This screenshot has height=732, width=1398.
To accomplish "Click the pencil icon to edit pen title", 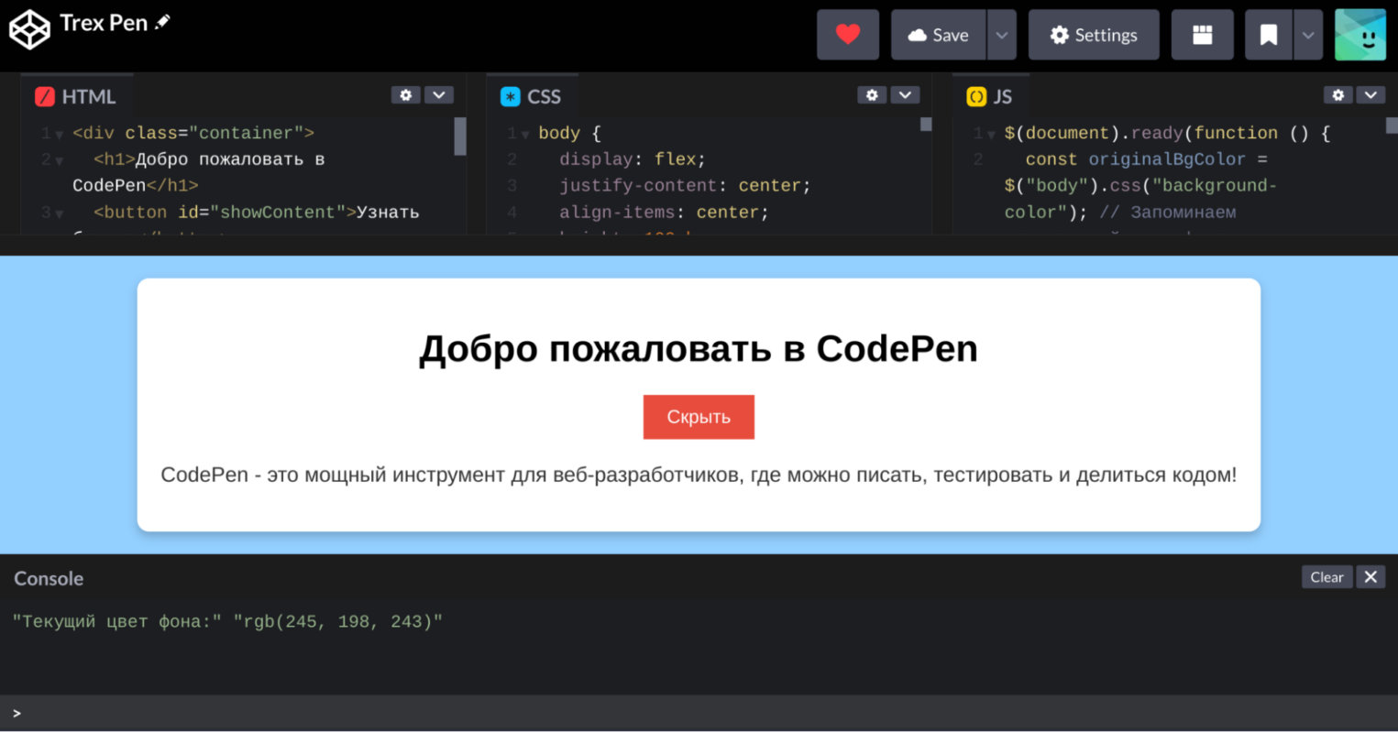I will pos(163,22).
